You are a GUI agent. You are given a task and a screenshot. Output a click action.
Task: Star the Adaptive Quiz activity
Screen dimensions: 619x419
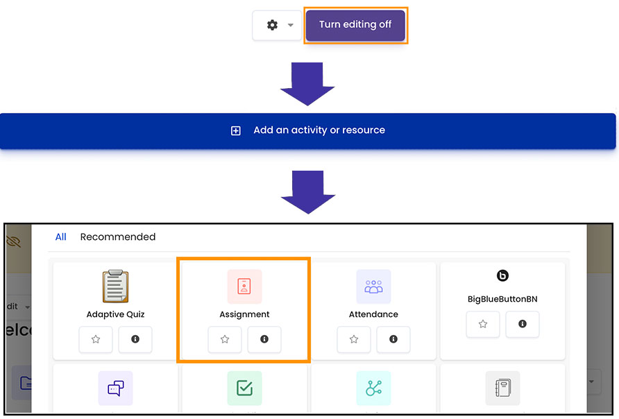[96, 339]
